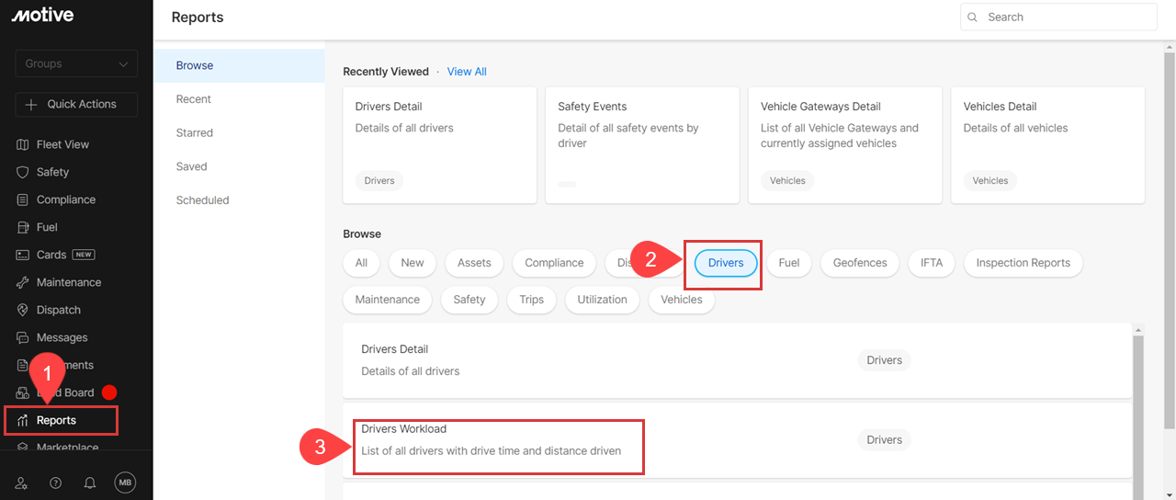The width and height of the screenshot is (1176, 500).
Task: Select the Drivers filter chip
Action: coord(725,263)
